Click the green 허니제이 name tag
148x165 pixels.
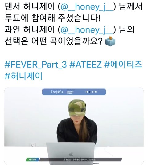click(x=32, y=159)
